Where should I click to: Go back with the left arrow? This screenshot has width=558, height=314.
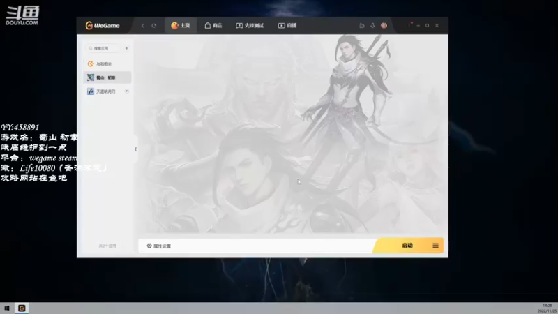[143, 26]
